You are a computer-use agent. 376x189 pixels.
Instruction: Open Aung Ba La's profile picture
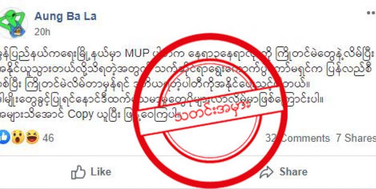click(x=12, y=23)
